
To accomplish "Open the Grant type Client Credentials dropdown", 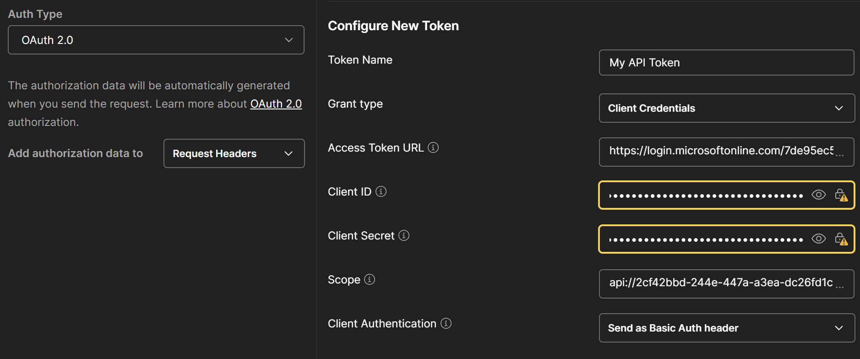I will (x=727, y=108).
